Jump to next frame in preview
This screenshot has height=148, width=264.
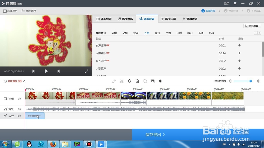[x=59, y=71]
